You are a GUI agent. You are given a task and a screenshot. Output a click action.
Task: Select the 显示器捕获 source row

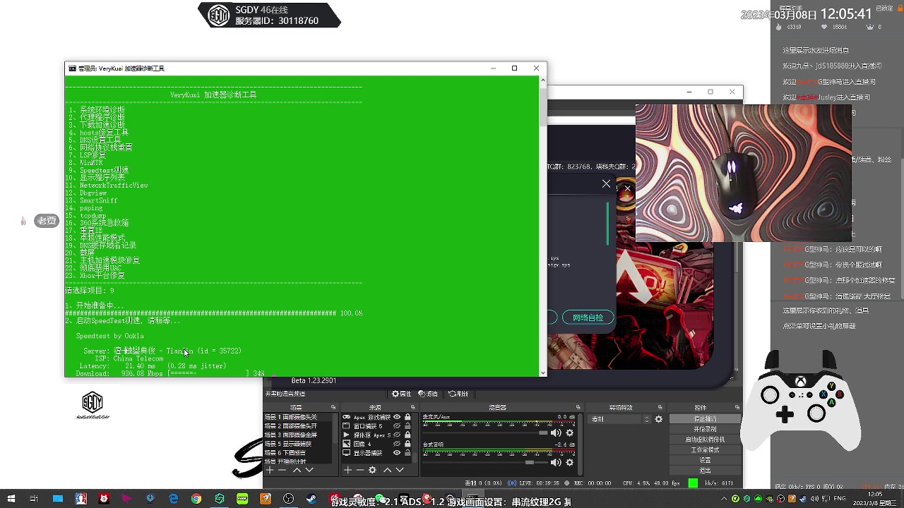(x=376, y=453)
